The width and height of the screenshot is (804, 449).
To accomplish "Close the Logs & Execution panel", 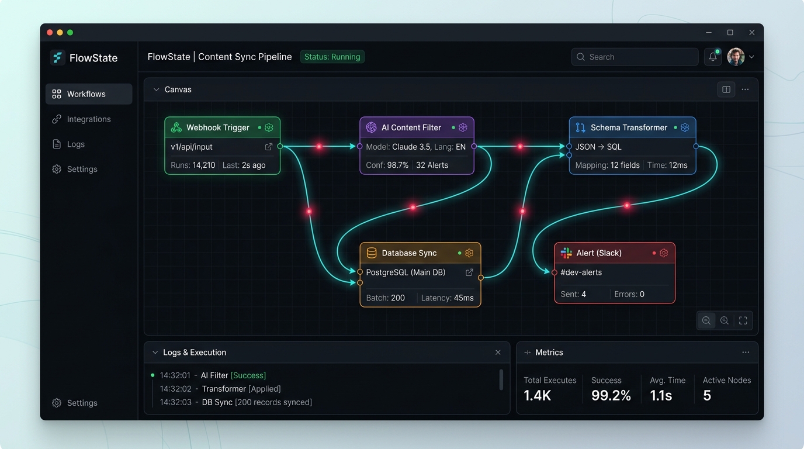I will click(x=498, y=353).
